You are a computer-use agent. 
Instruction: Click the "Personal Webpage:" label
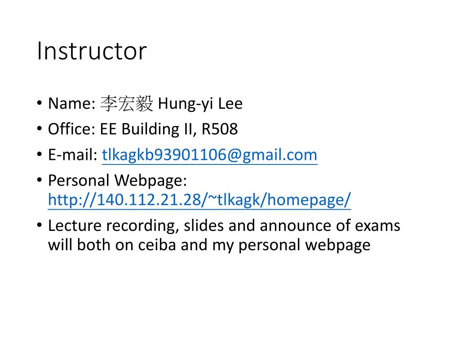pyautogui.click(x=118, y=181)
